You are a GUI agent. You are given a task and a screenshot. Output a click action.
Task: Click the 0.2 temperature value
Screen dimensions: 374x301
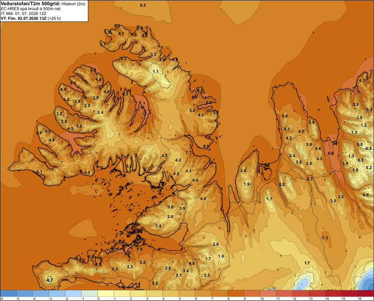click(368, 168)
